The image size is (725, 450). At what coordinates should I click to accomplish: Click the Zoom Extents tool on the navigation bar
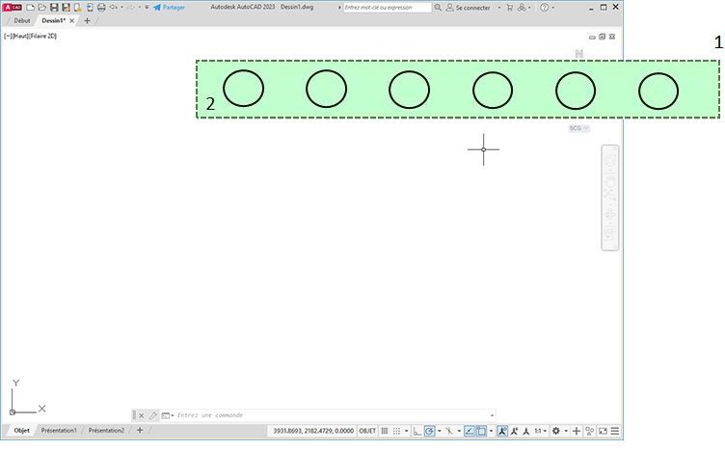(x=610, y=195)
